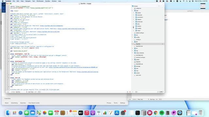Open Finder from the Dock

click(8, 113)
